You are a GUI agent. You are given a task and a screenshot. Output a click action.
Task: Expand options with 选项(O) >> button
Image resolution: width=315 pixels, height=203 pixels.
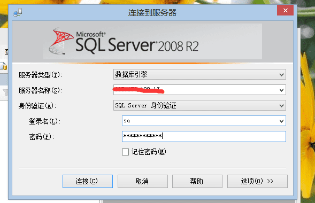257,181
